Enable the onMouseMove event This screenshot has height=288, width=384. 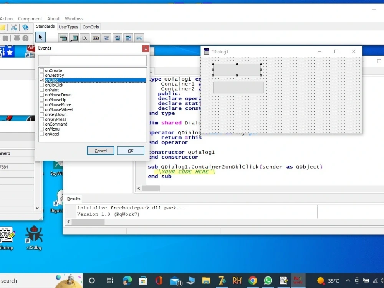[x=41, y=104]
